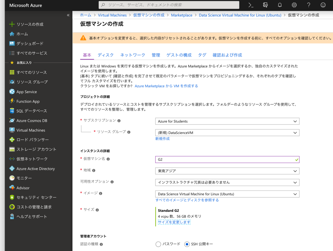Click the お気に入り star icon
Screen dimensions: 333x251
click(x=12, y=63)
